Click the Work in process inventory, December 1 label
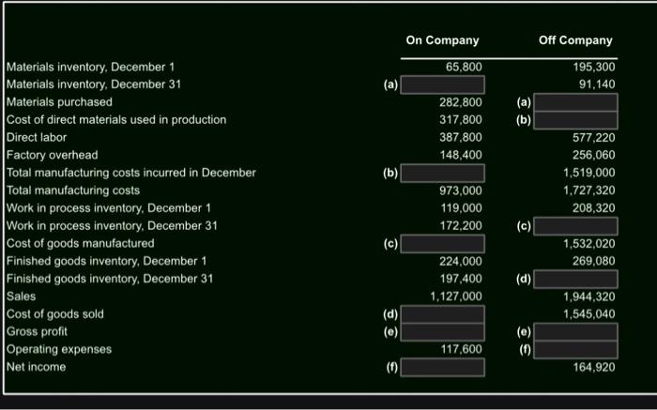657x410 pixels. click(109, 208)
